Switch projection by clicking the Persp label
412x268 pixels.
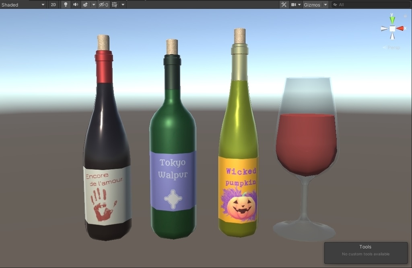click(393, 47)
